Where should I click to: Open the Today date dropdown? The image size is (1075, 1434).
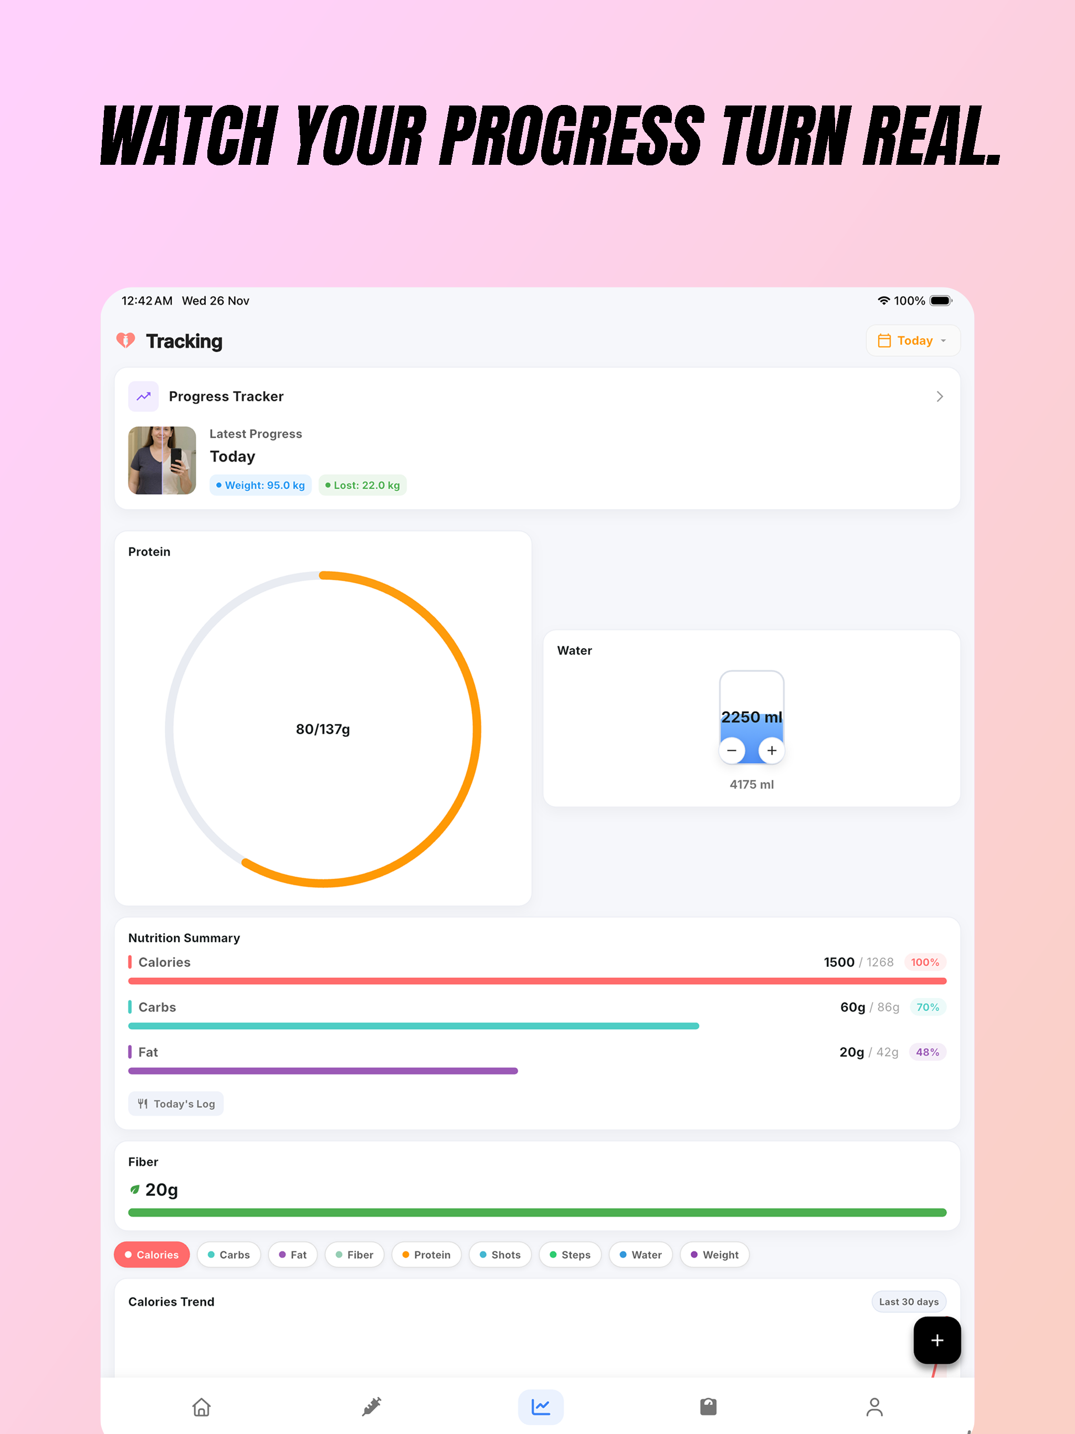[x=913, y=340]
